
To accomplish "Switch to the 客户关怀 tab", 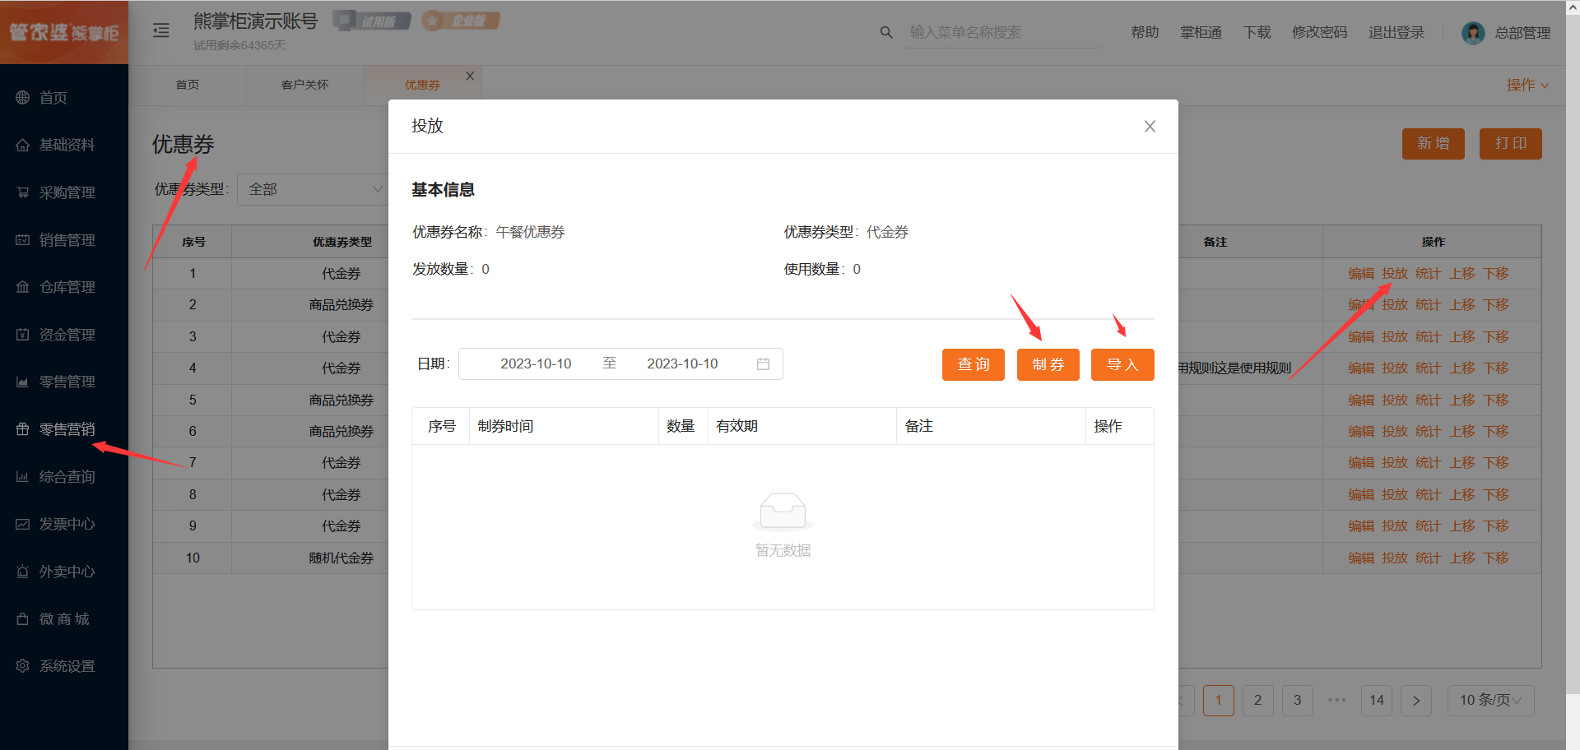I will [304, 85].
